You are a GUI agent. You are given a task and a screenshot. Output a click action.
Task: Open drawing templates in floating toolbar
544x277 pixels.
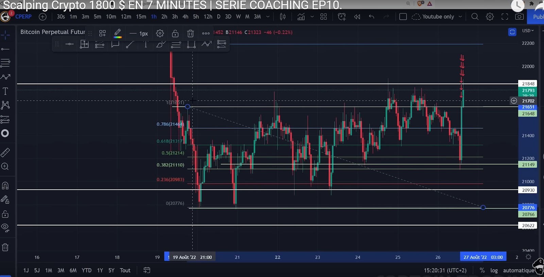(102, 33)
